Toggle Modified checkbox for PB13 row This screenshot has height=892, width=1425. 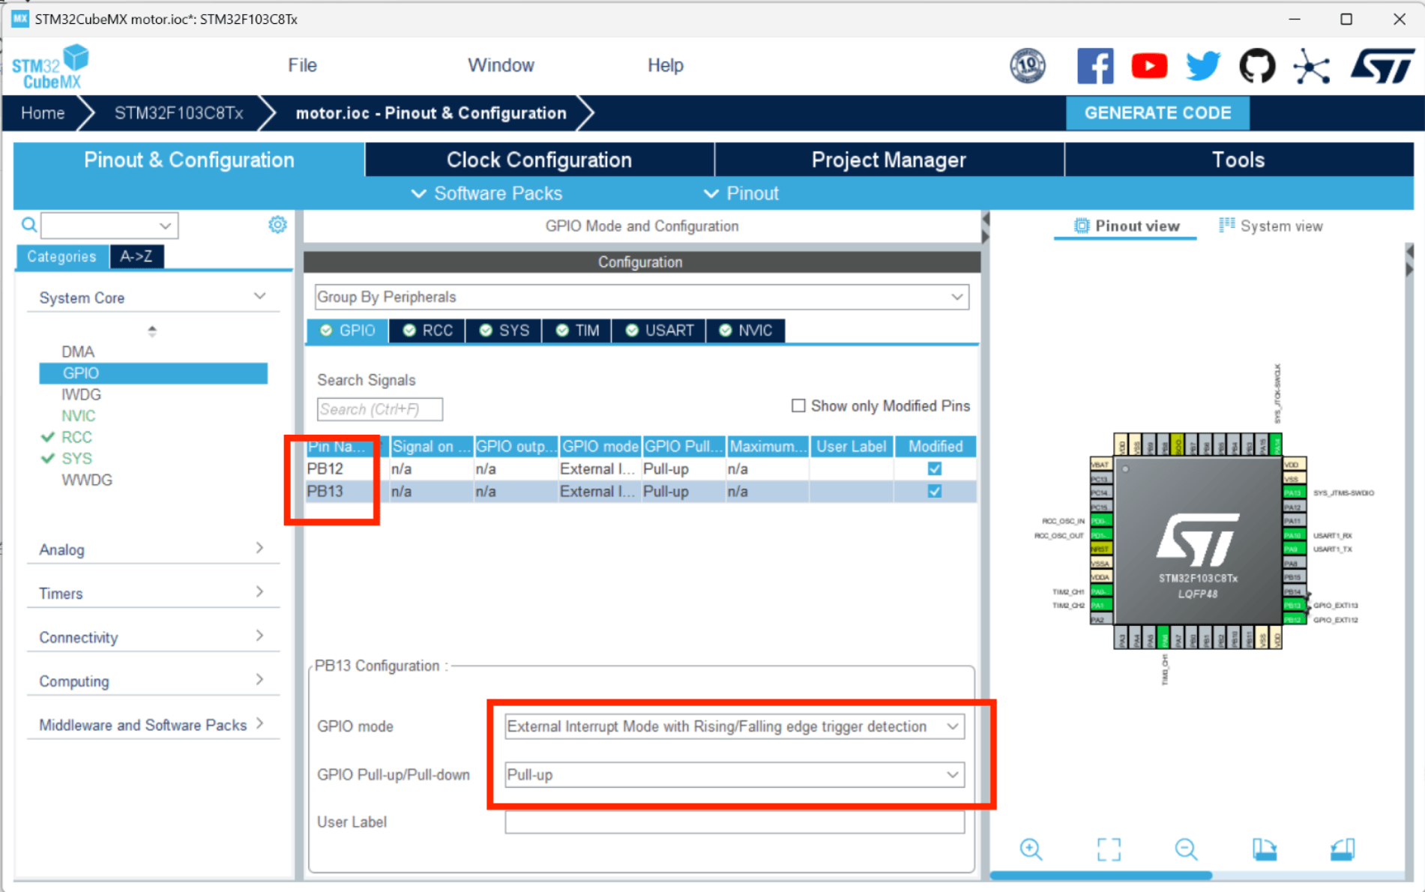point(935,491)
